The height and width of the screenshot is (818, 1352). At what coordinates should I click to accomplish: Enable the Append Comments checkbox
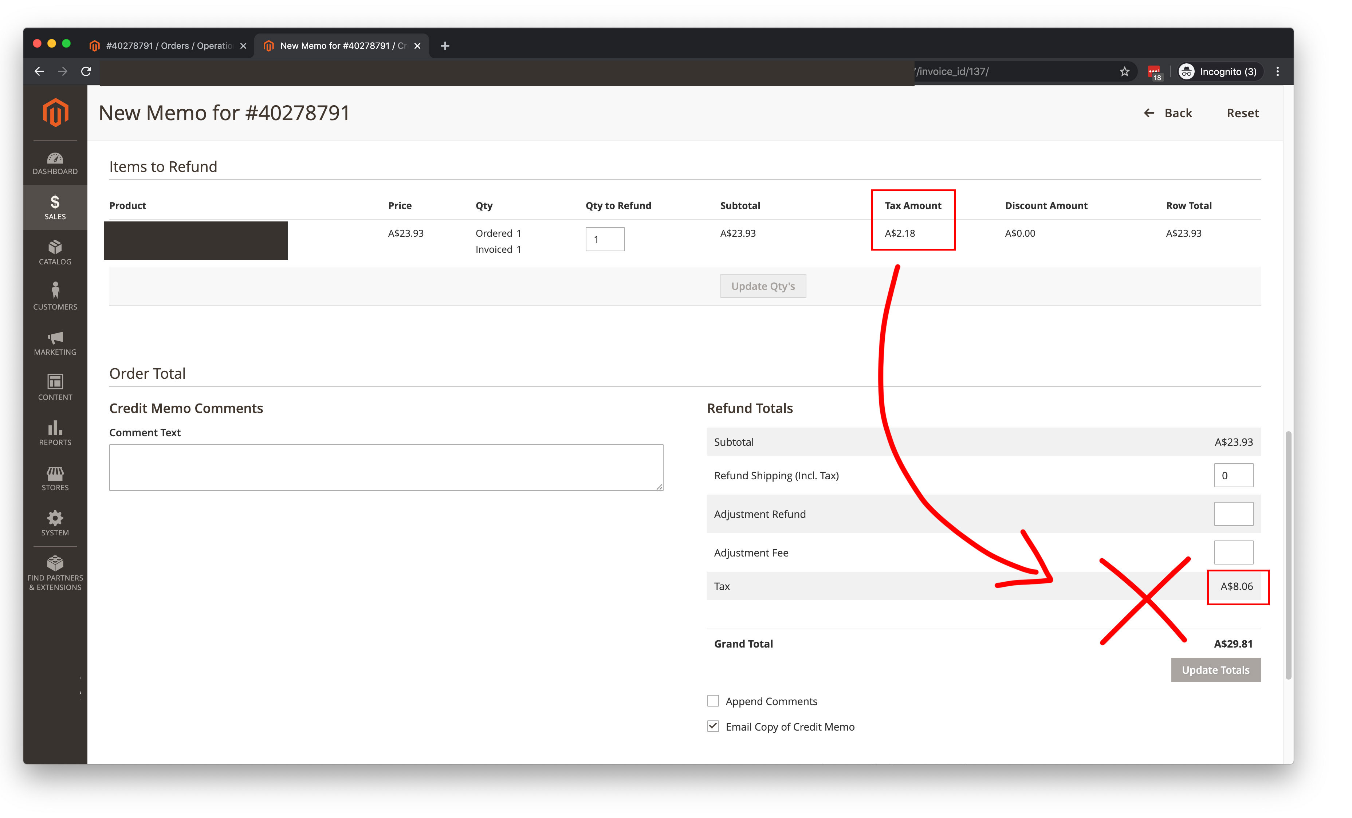click(x=713, y=701)
